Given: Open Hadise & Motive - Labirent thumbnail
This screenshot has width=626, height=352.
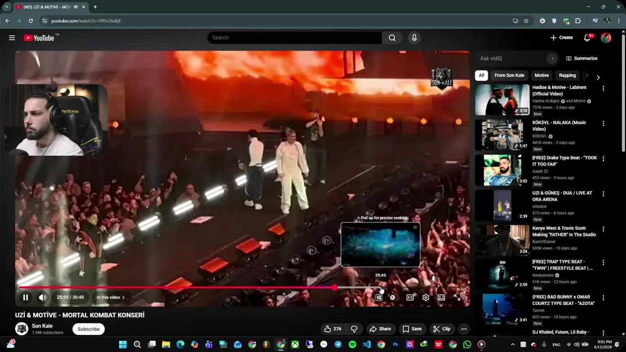Looking at the screenshot, I should pos(502,100).
